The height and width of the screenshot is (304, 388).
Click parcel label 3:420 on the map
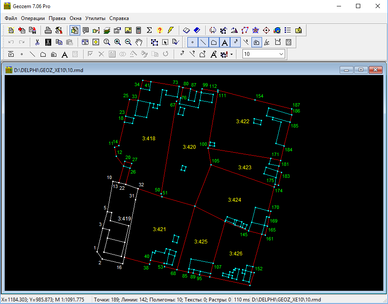coord(189,147)
